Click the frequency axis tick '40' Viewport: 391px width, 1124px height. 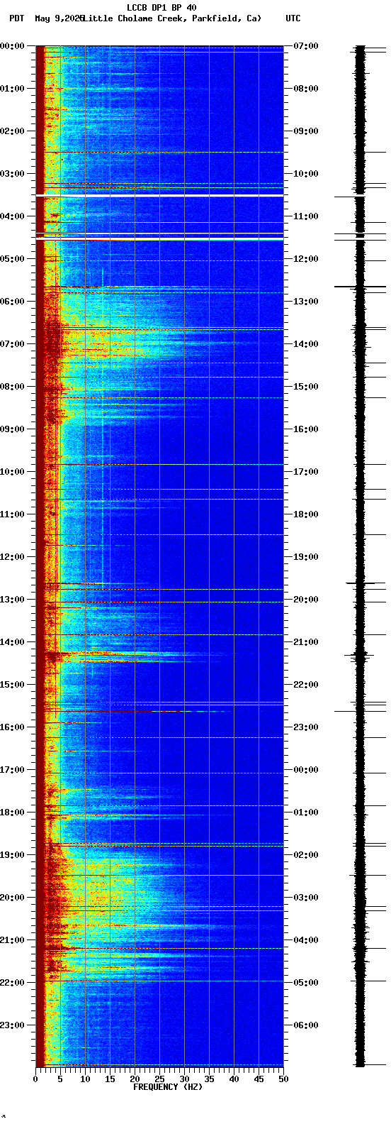(234, 1079)
